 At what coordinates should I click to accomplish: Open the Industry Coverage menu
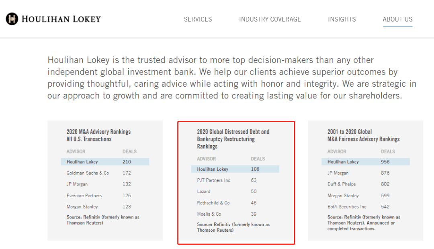click(x=270, y=19)
